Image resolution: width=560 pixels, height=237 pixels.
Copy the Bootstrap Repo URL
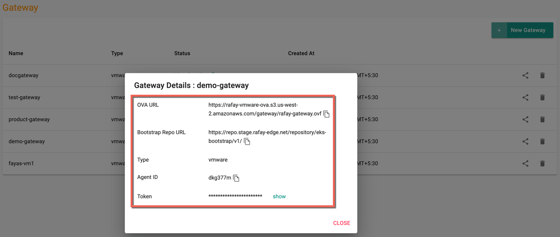point(247,142)
